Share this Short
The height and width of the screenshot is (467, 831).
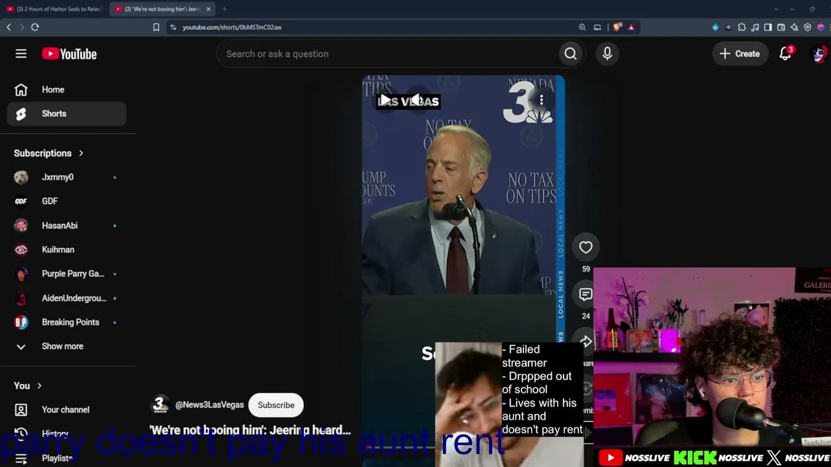click(x=586, y=342)
